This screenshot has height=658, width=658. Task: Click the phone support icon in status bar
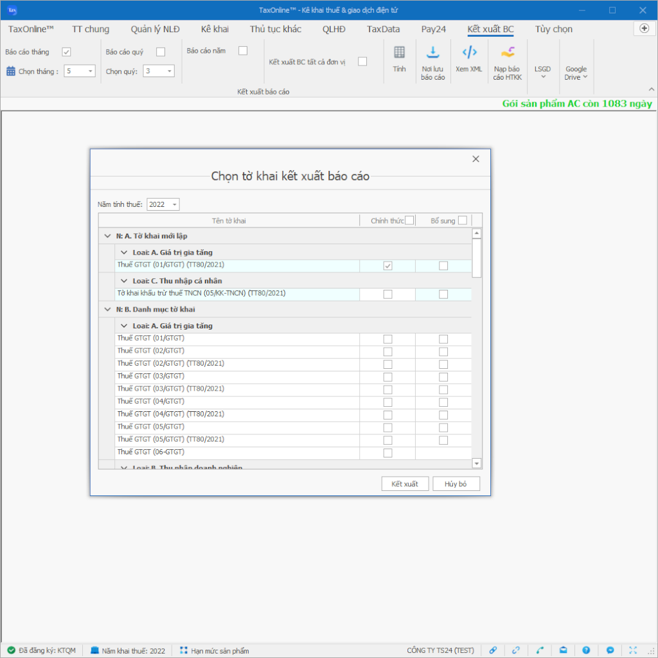coord(540,650)
